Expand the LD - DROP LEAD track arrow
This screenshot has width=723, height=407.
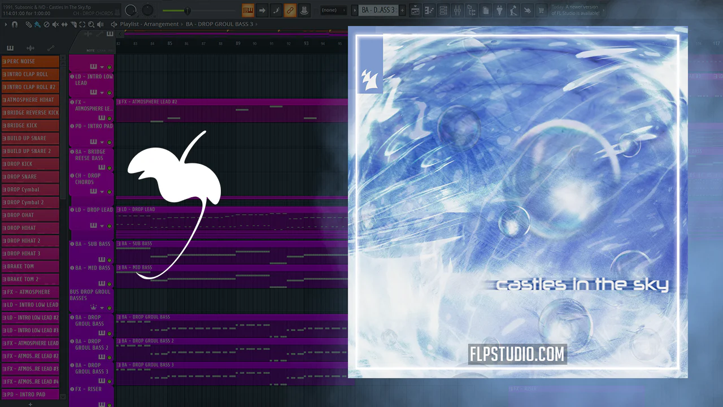102,226
